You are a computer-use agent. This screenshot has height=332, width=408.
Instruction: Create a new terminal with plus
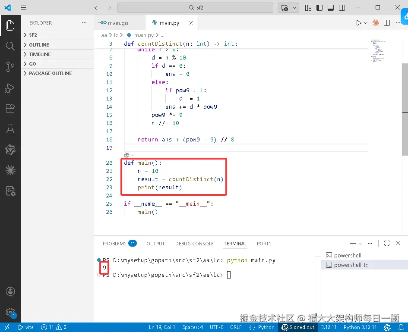point(353,244)
